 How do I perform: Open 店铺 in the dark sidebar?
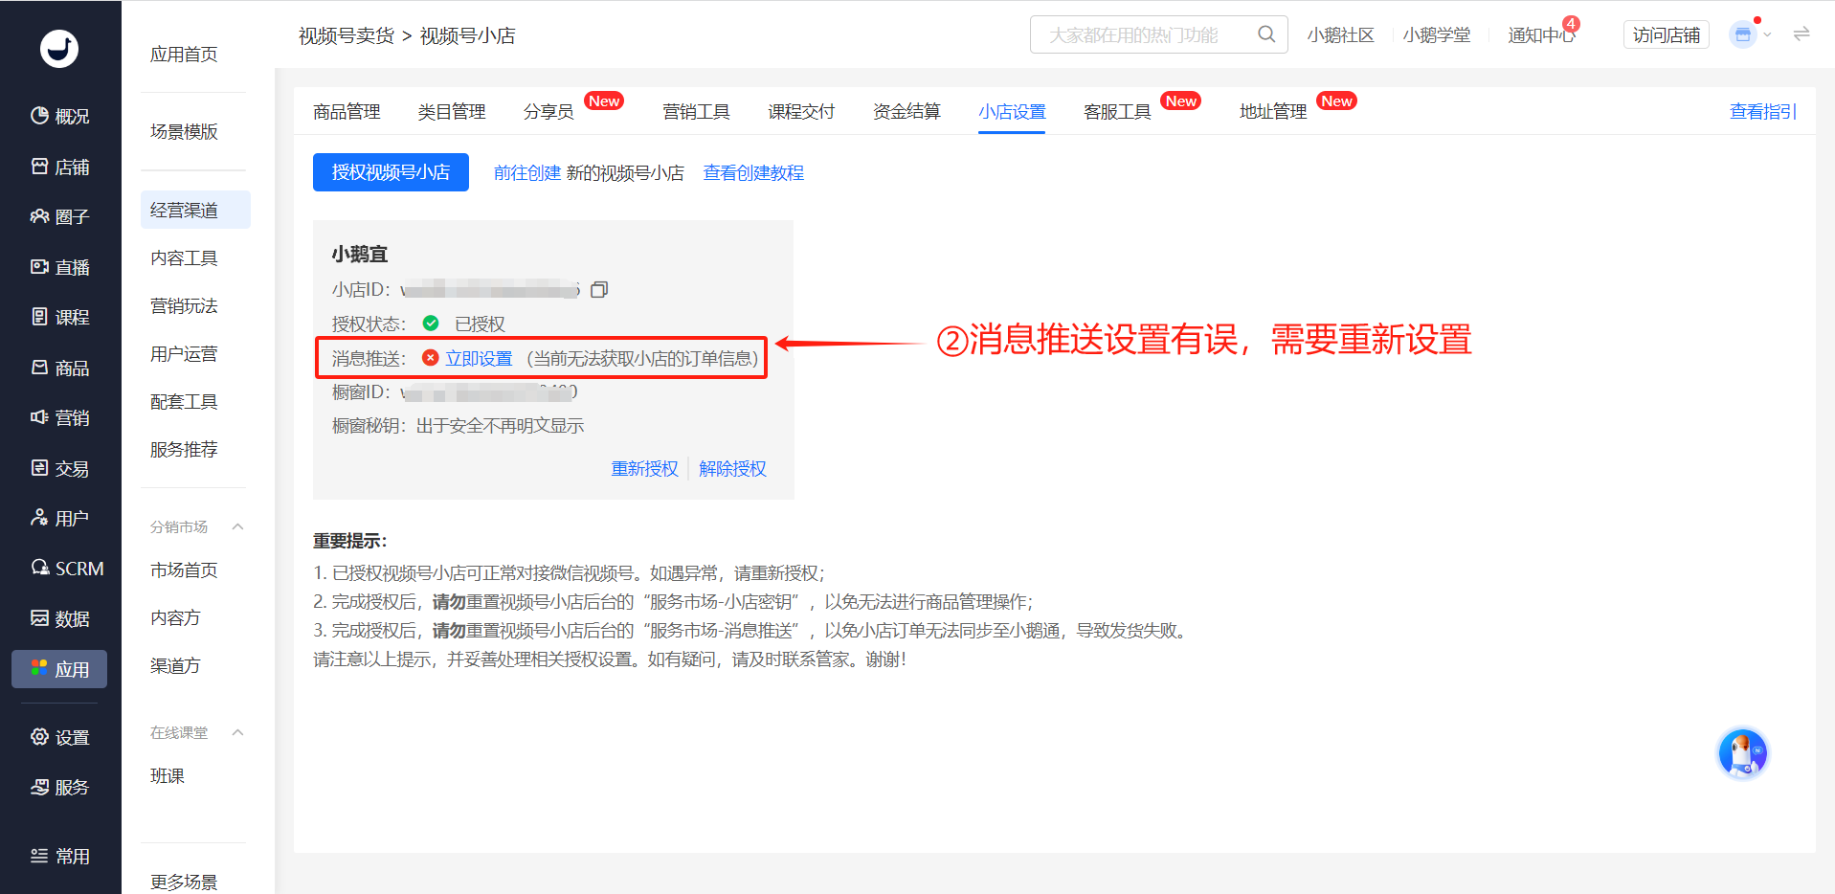pos(60,167)
